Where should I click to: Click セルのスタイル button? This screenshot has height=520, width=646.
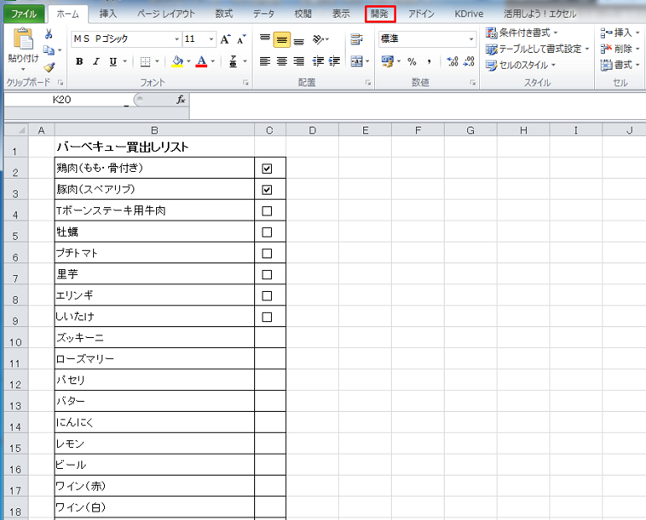522,65
